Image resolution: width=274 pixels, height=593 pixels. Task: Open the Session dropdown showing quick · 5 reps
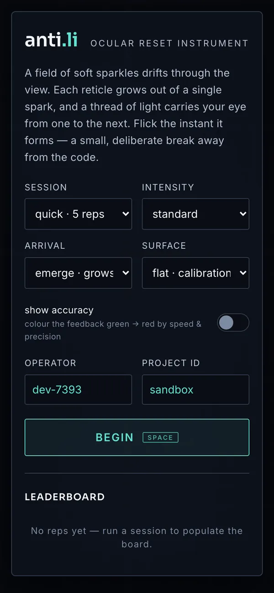pos(78,214)
